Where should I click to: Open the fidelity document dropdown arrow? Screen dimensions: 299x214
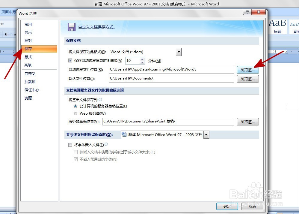tap(206, 135)
